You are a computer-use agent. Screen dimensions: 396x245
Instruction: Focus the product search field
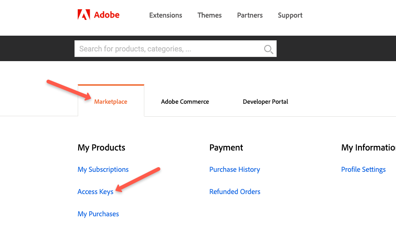coord(175,49)
